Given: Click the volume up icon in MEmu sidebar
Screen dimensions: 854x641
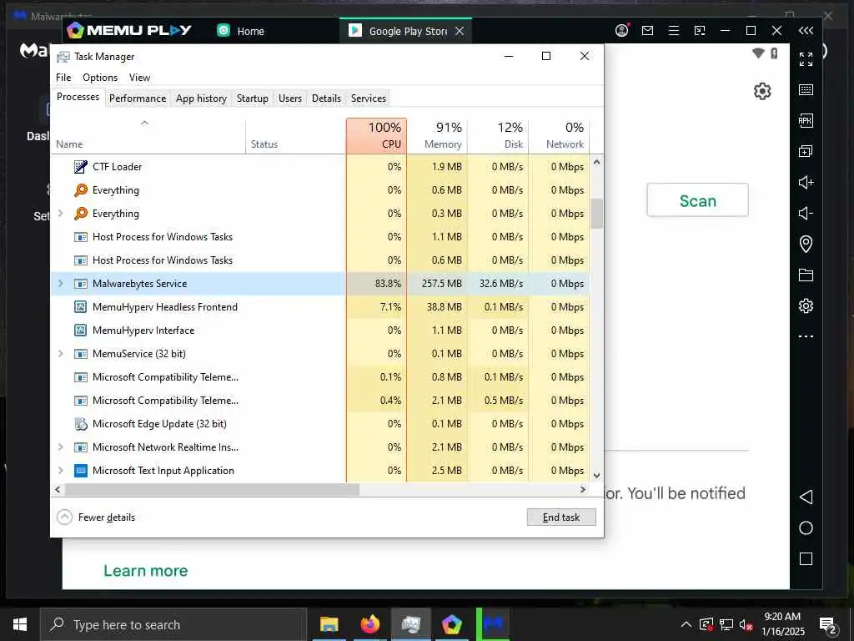Looking at the screenshot, I should tap(806, 182).
